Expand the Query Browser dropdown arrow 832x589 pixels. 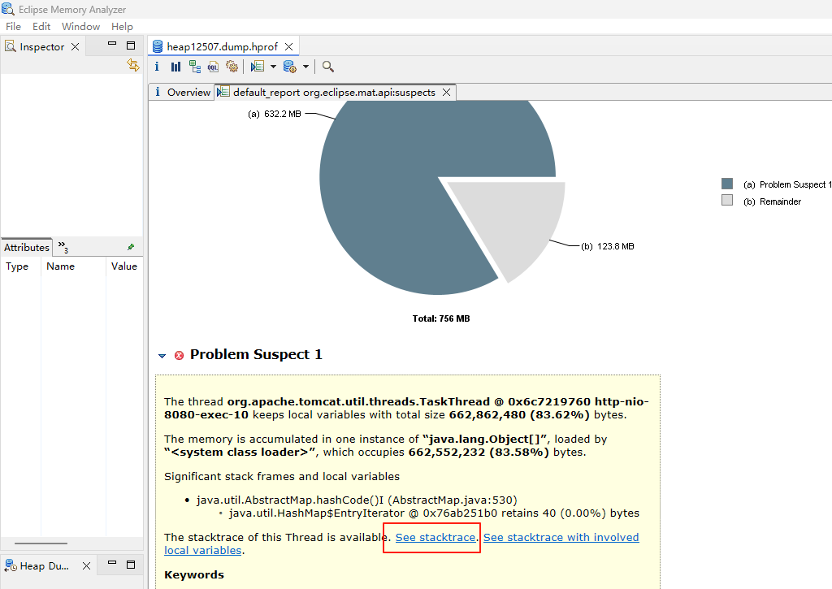click(x=305, y=67)
